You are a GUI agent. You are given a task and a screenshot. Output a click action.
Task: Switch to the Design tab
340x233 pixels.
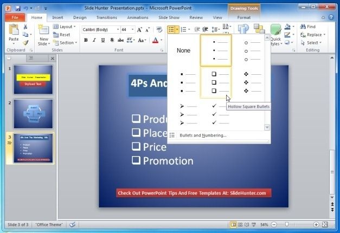point(80,17)
